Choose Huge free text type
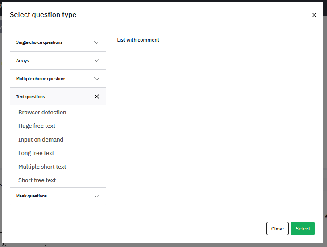The width and height of the screenshot is (327, 247). click(x=37, y=126)
